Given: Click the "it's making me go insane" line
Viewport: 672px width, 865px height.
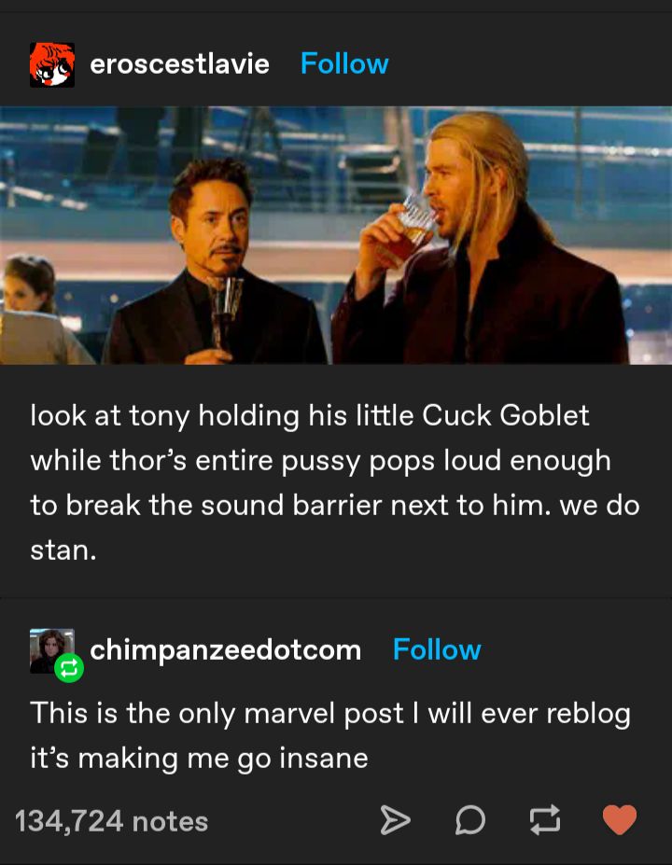Looking at the screenshot, I should click(x=199, y=759).
